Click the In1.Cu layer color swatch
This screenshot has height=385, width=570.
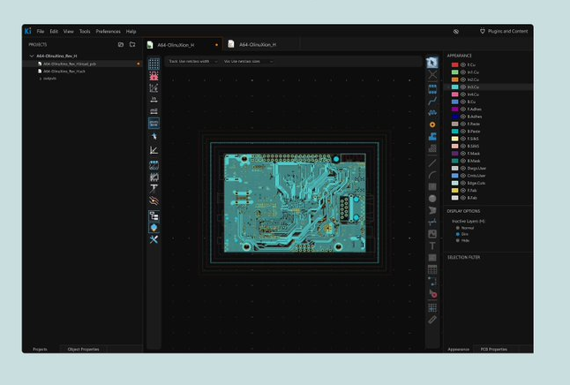click(455, 72)
